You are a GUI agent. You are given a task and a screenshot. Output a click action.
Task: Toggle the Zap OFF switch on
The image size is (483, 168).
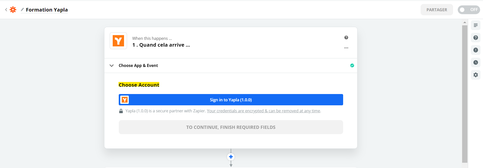click(x=469, y=10)
